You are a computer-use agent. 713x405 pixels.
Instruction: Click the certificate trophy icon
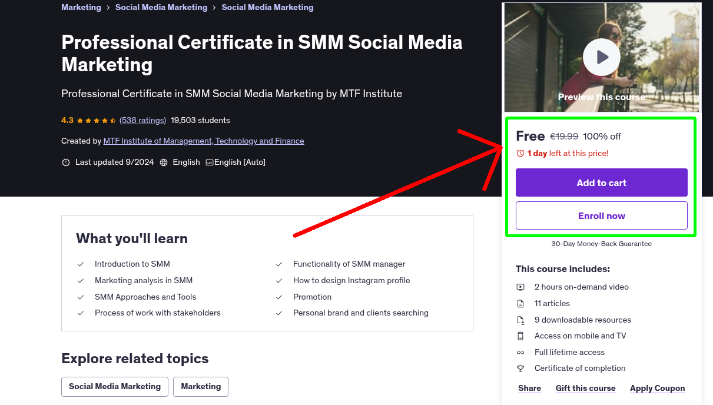(520, 369)
